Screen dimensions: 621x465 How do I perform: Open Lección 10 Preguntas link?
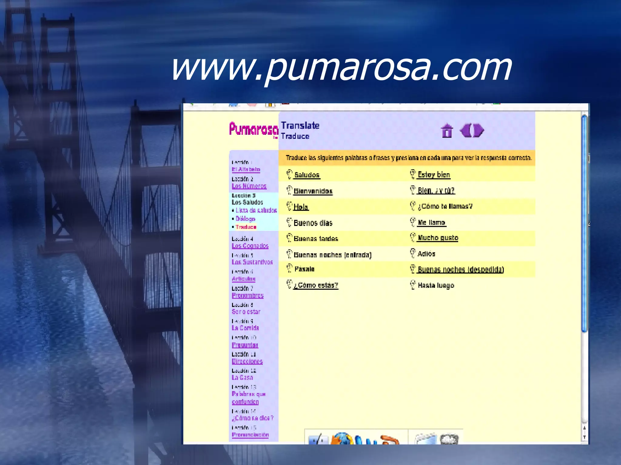pos(245,345)
